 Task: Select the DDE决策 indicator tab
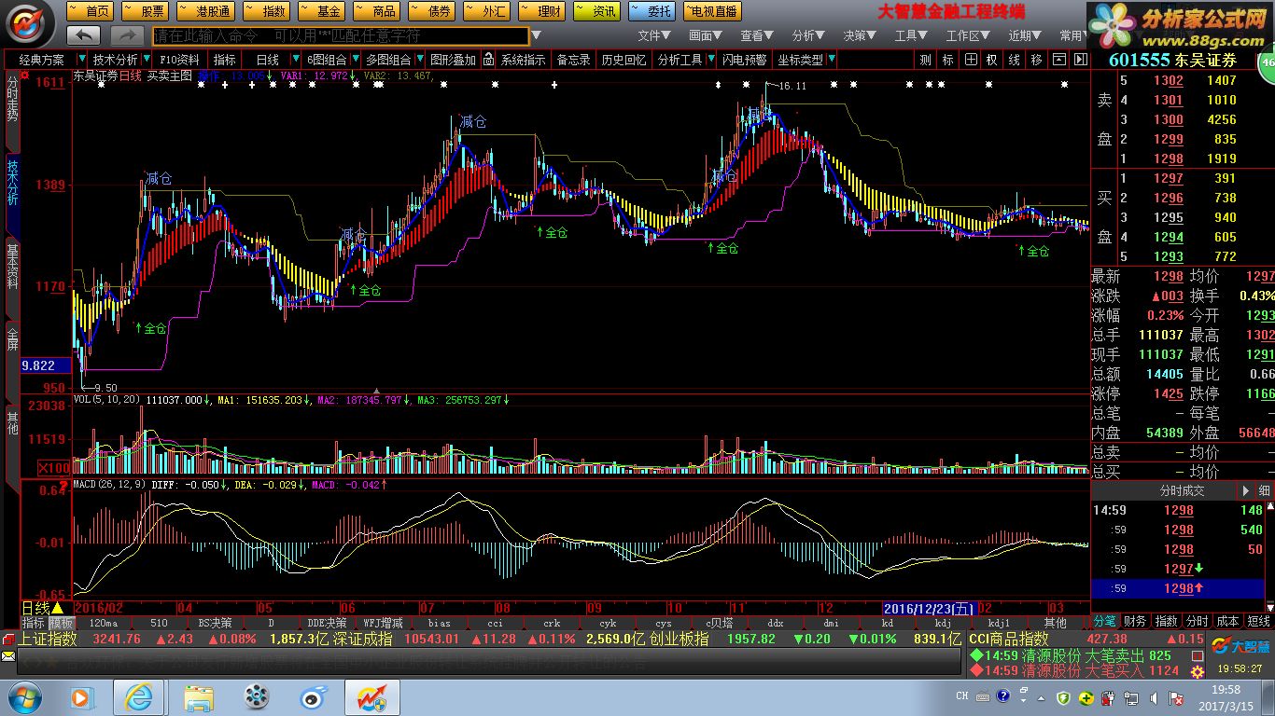coord(327,623)
